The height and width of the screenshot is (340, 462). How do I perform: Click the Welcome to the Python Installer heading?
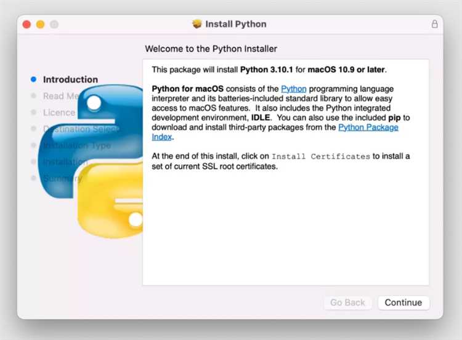click(211, 48)
